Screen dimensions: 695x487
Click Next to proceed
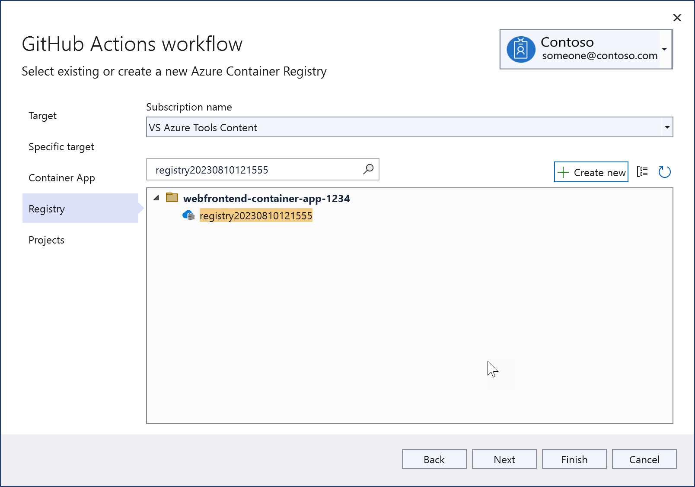pos(504,459)
